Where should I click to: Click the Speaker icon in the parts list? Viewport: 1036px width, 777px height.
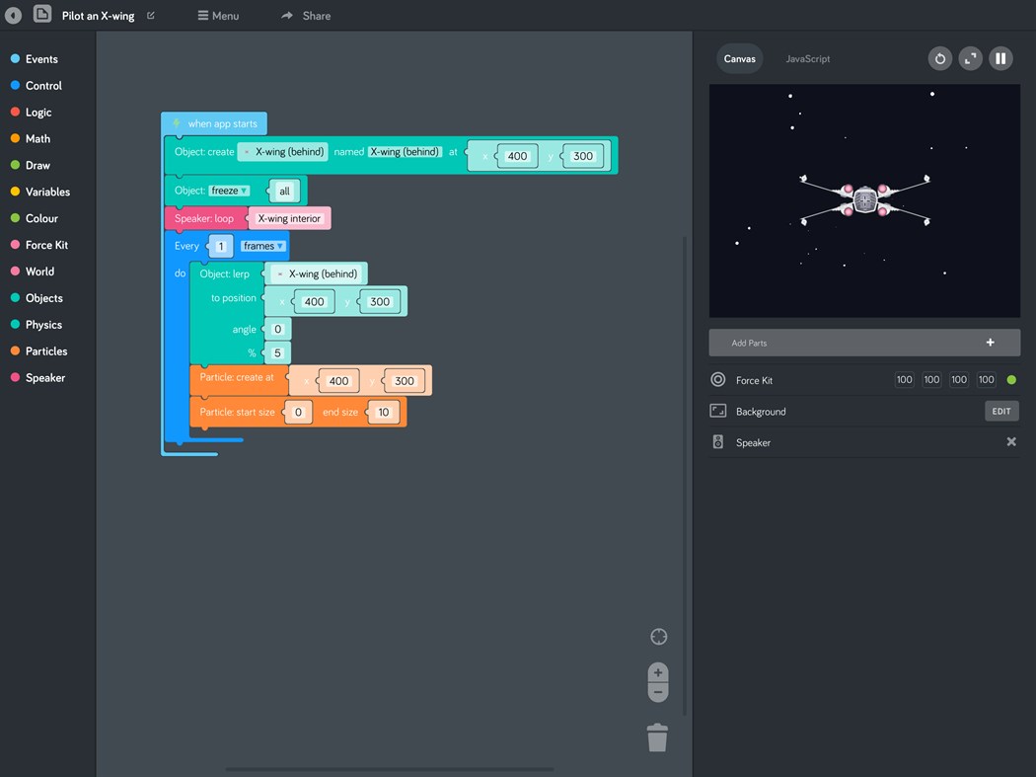click(x=717, y=441)
